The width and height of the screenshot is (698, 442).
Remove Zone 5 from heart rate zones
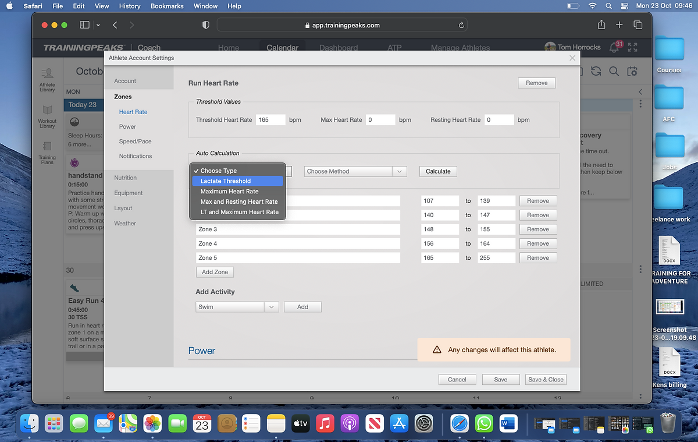point(537,258)
